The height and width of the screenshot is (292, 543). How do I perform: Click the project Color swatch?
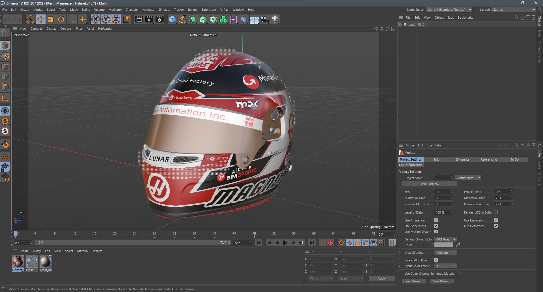click(x=443, y=245)
